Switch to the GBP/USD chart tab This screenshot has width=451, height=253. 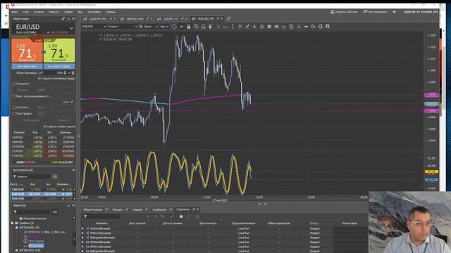(x=135, y=19)
